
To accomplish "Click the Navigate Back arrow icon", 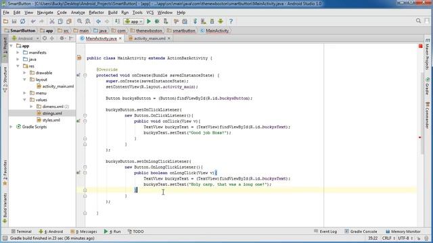I will coord(98,21).
